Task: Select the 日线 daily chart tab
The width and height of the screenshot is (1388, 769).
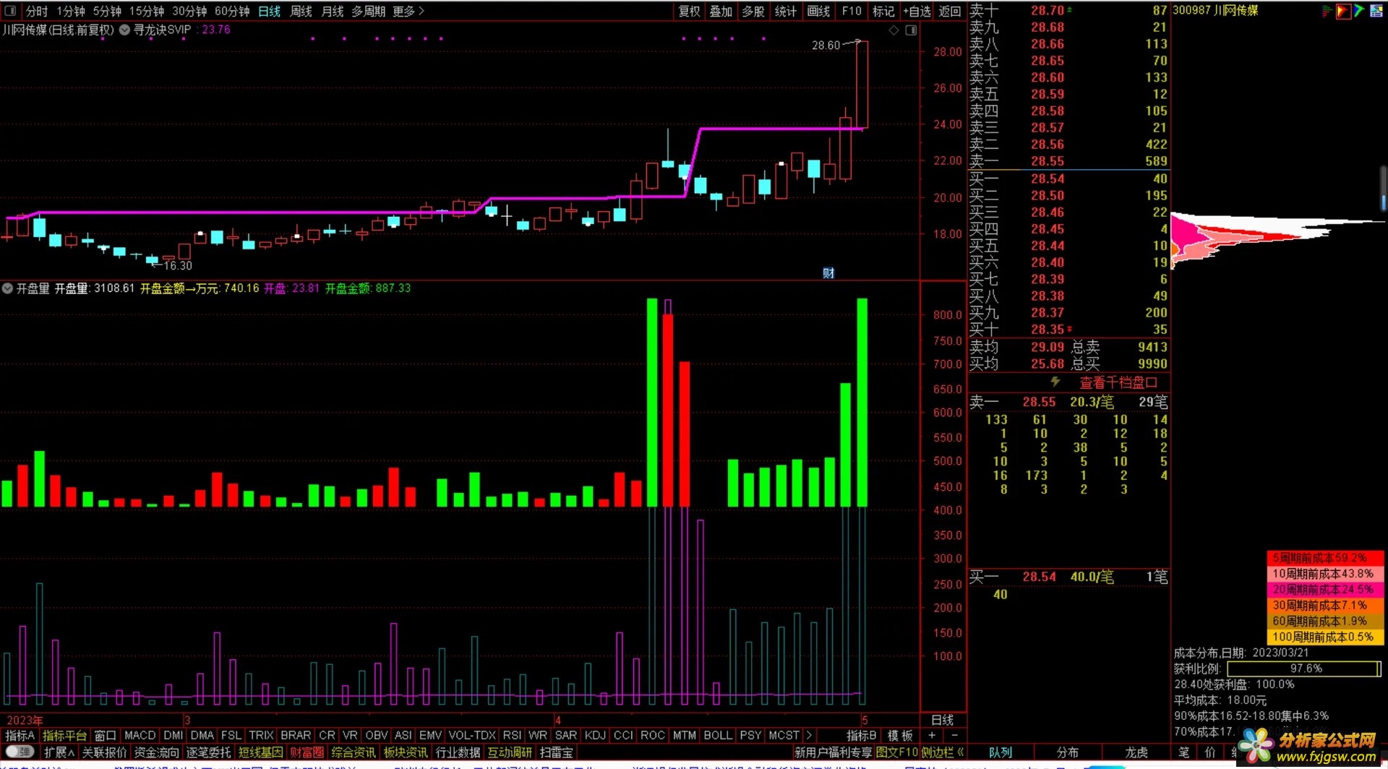Action: coord(270,11)
